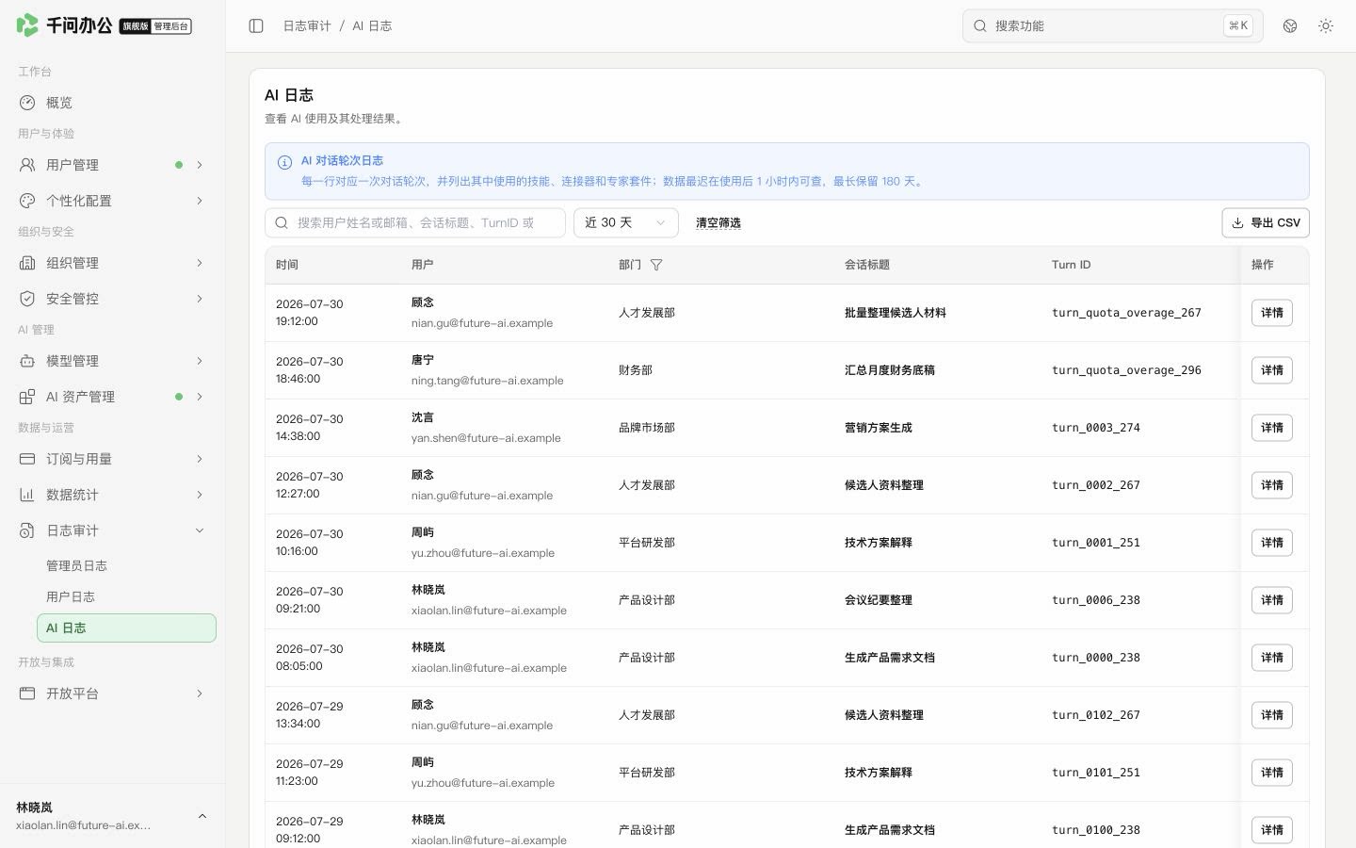Open 详情 for turn_0101_251

tap(1272, 773)
